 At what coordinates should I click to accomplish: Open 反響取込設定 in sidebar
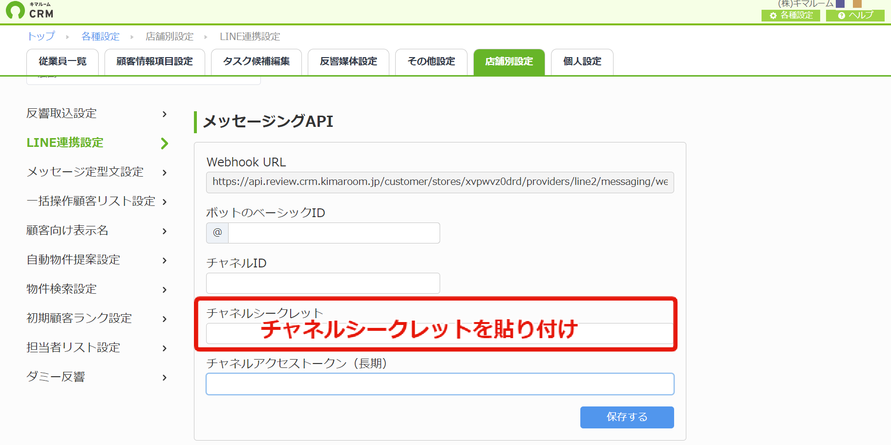[62, 114]
